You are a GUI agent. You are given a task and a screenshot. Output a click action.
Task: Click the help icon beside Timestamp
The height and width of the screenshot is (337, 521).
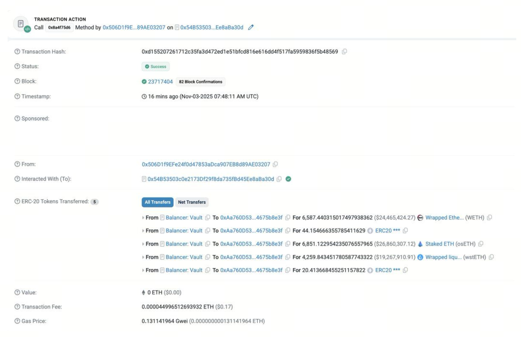click(17, 96)
